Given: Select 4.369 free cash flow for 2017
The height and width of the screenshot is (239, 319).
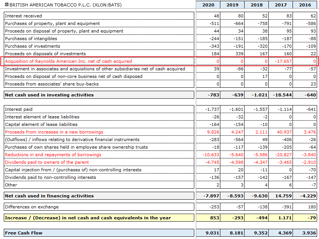Looking at the screenshot, I should [285, 233].
